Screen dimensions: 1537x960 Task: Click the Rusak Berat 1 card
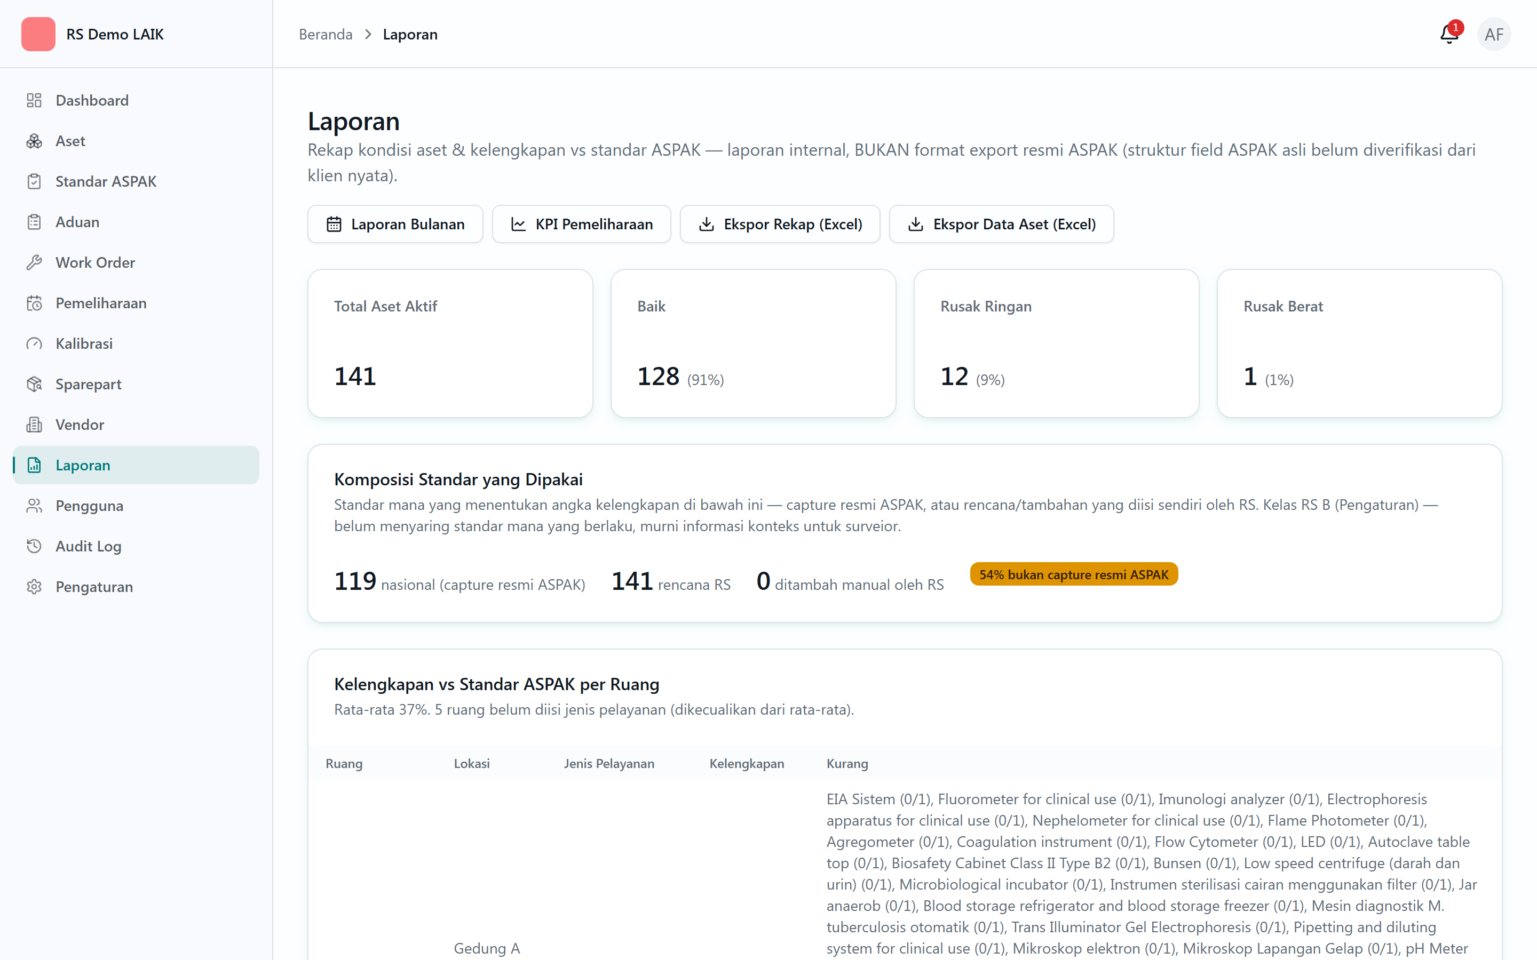[x=1359, y=343]
